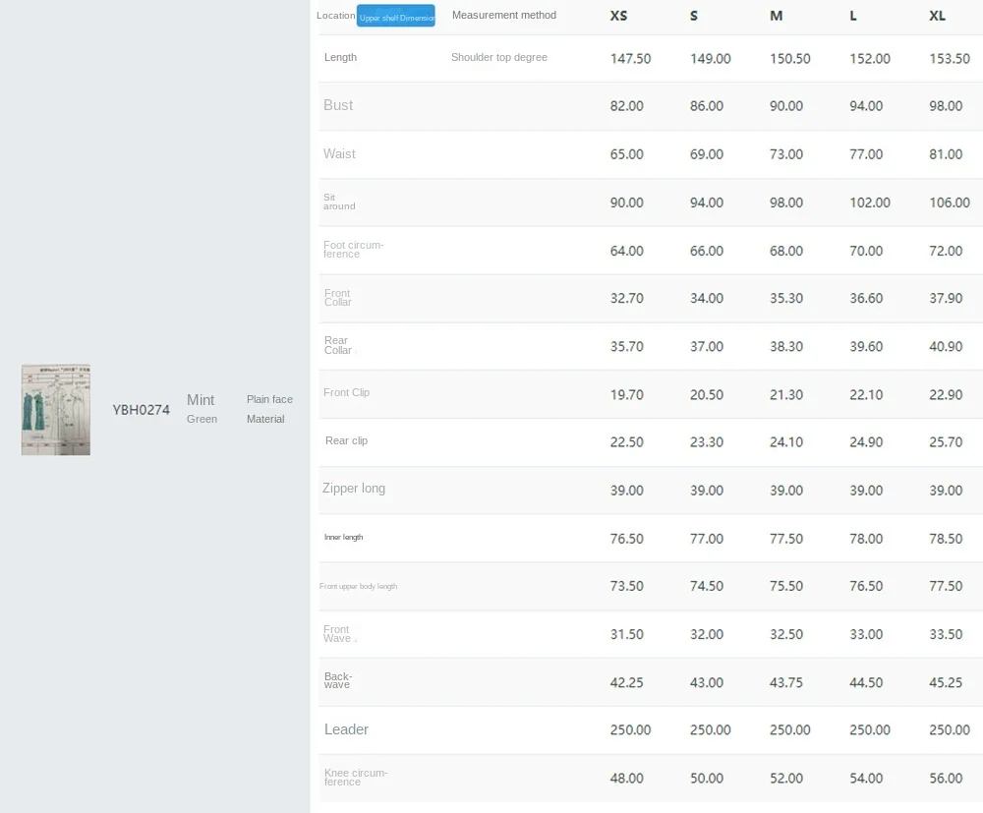This screenshot has width=983, height=813.
Task: Click the Inner length row label
Action: pos(343,537)
